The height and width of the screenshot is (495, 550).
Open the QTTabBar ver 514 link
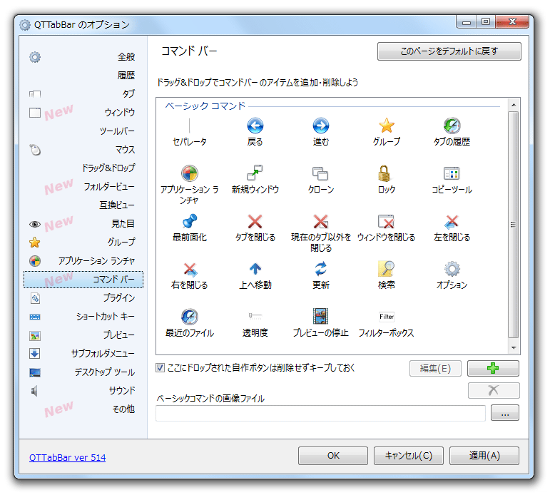coord(67,457)
